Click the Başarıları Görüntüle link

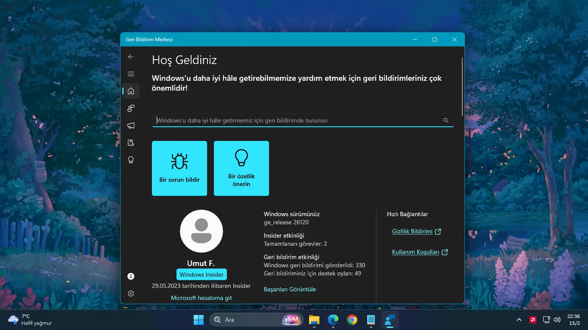click(x=290, y=290)
